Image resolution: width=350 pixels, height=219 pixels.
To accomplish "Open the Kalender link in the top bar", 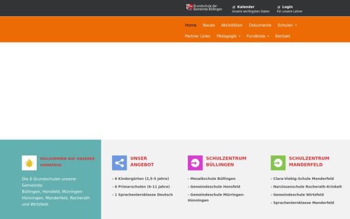I will [246, 7].
